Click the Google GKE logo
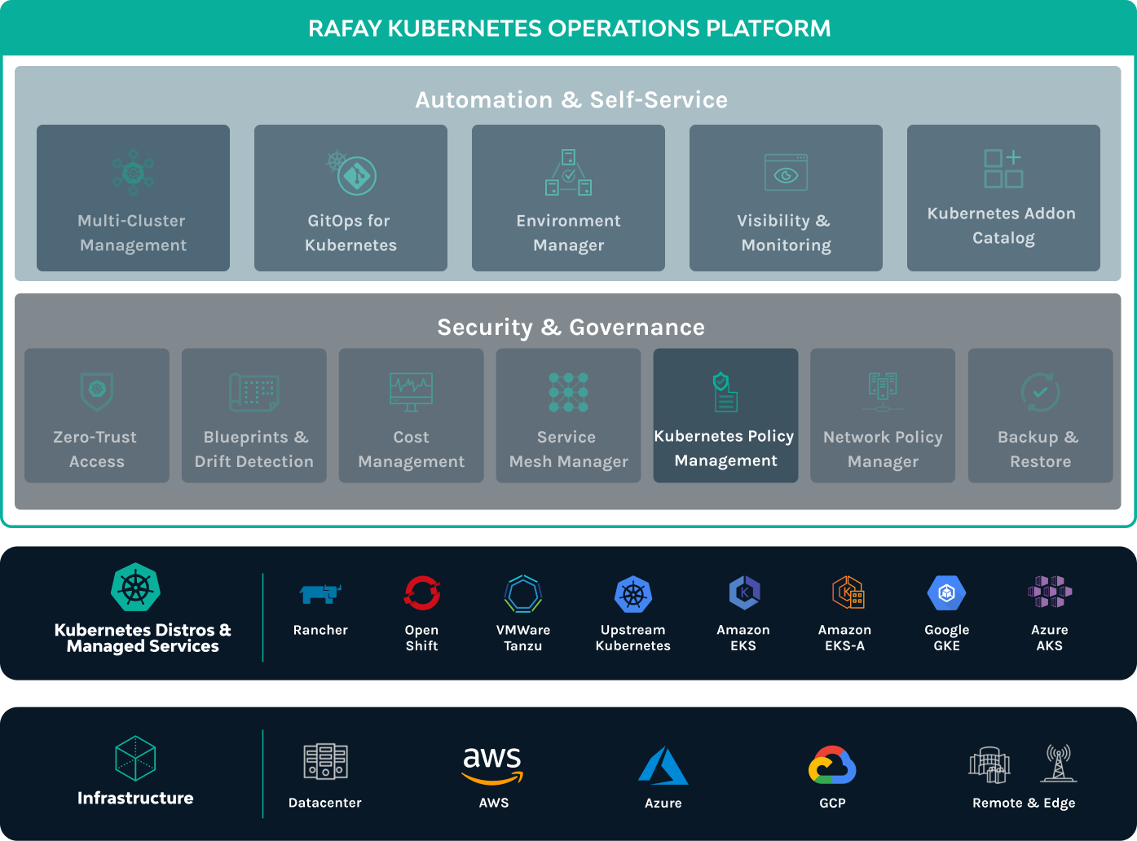Viewport: 1137px width, 841px height. [947, 594]
